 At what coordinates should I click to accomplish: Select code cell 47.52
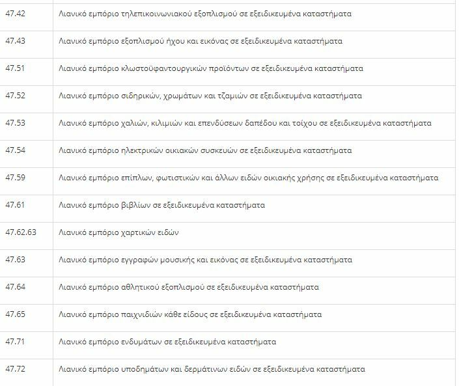[15, 96]
